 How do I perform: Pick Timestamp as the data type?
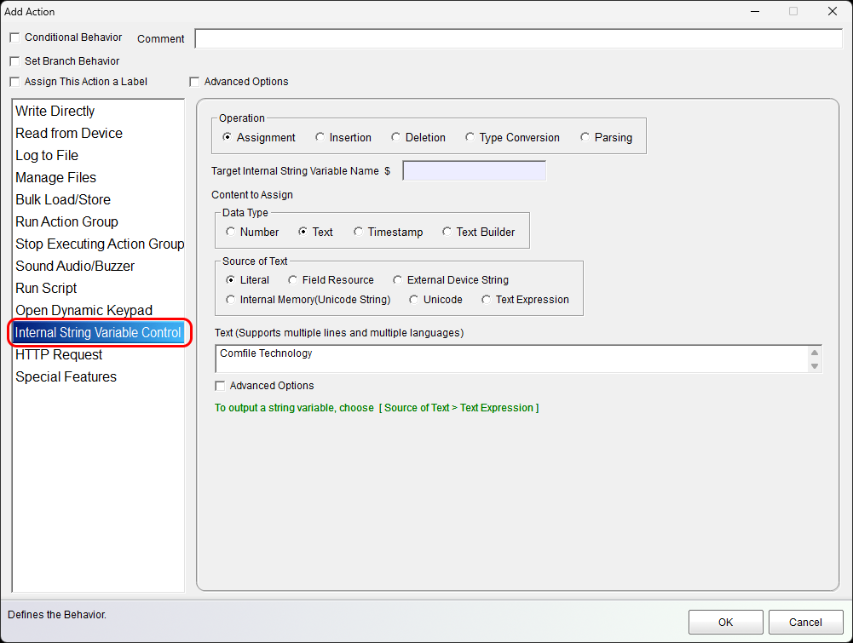click(358, 232)
